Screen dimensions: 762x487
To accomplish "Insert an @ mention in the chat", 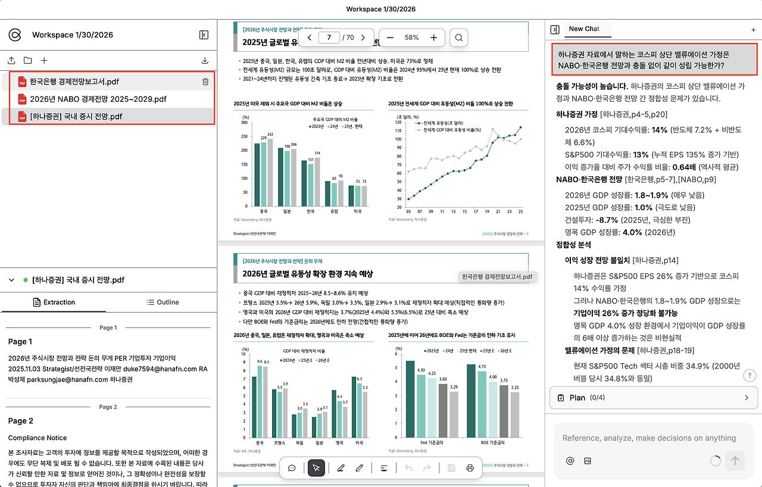I will tap(570, 460).
